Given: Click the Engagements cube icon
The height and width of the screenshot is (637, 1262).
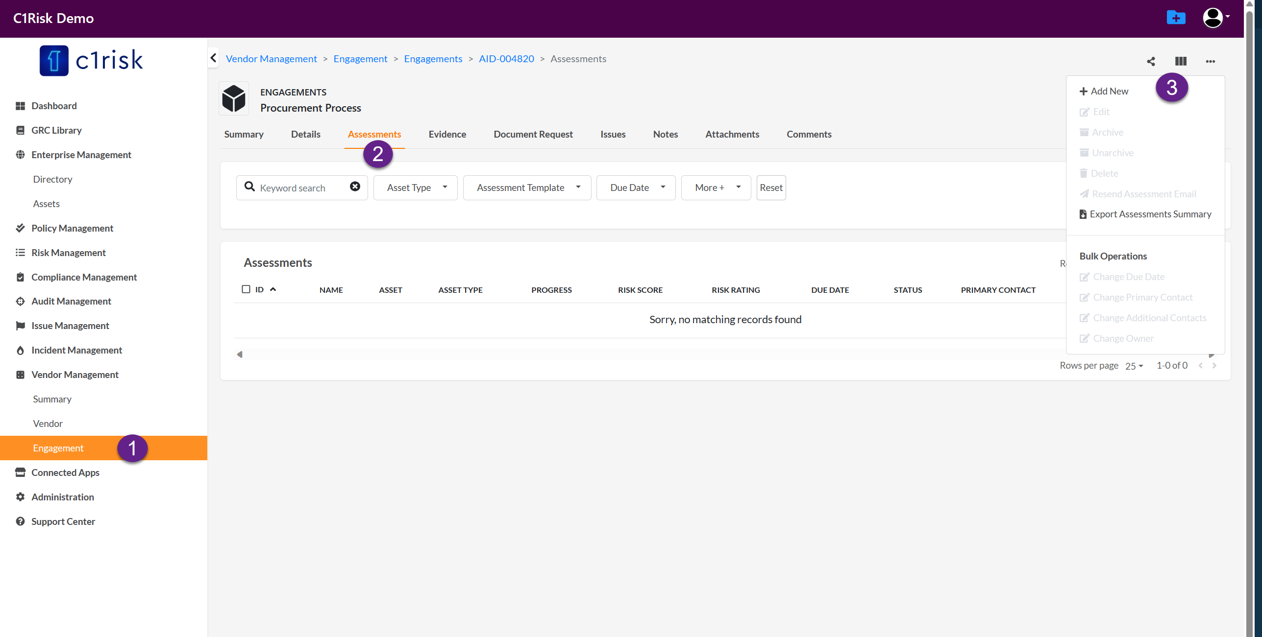Looking at the screenshot, I should (234, 98).
